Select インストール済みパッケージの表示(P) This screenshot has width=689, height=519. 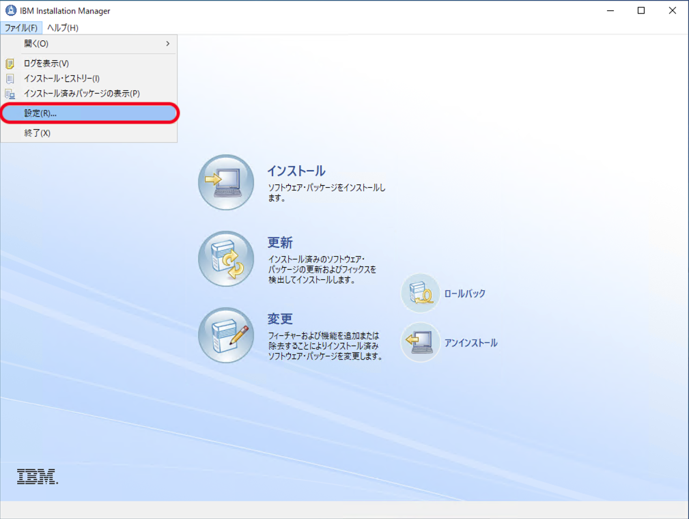pos(89,94)
